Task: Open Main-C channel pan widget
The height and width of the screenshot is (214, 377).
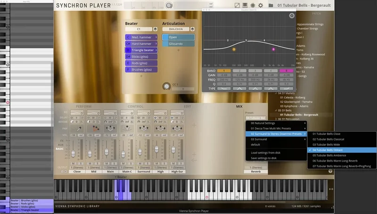Action: 127,129
